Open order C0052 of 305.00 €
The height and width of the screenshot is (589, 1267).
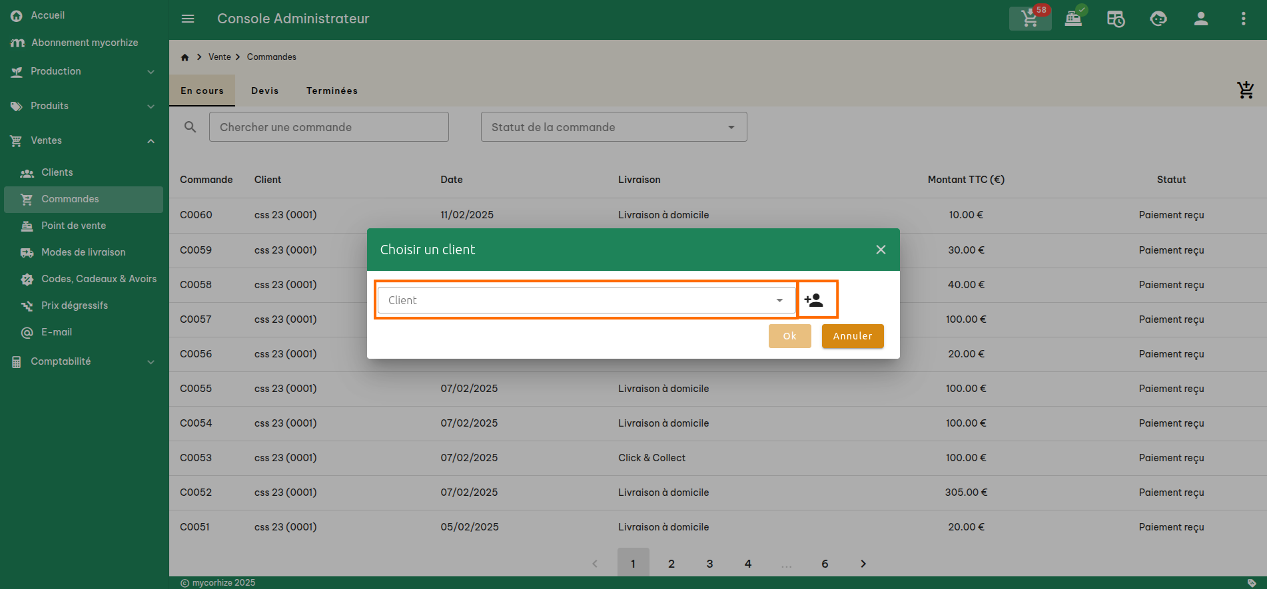point(718,492)
